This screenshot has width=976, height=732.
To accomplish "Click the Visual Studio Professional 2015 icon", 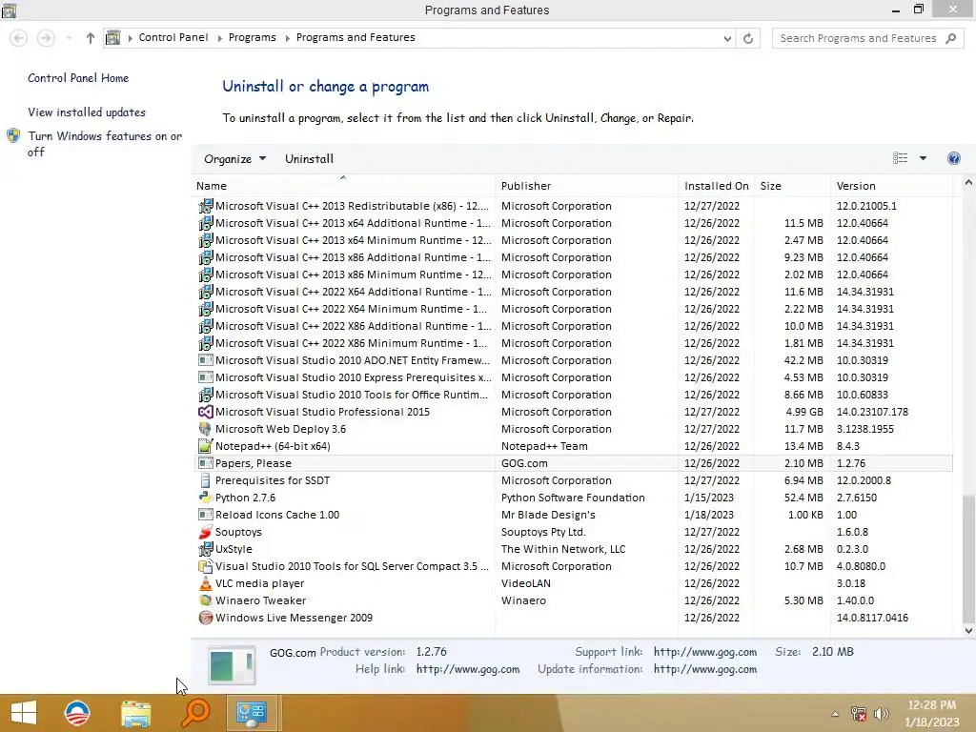I will tap(206, 412).
